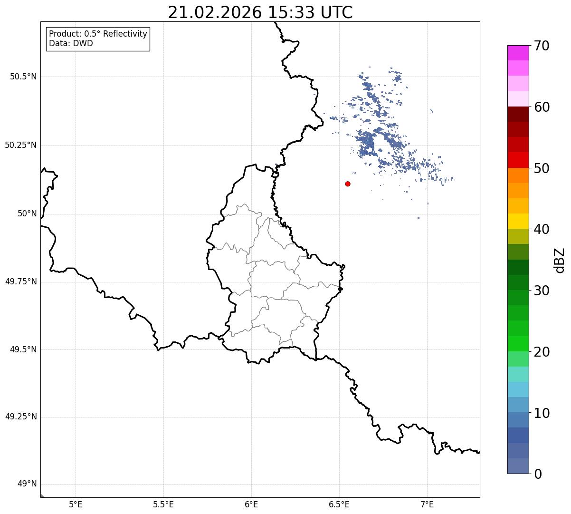Click the red station marker dot

[x=348, y=184]
